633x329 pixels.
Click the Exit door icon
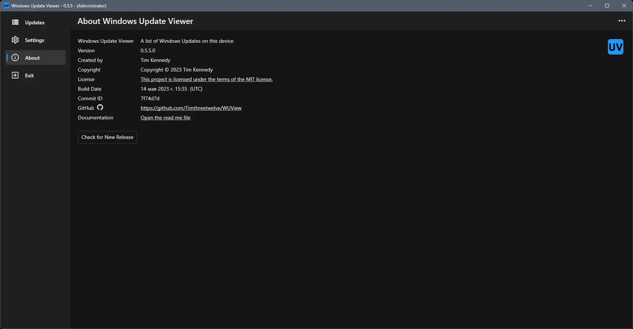[15, 76]
